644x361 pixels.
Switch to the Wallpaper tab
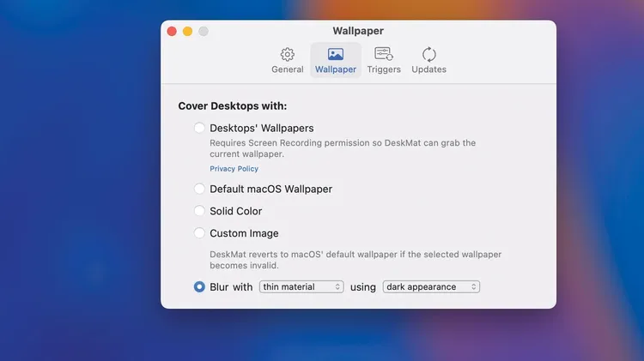point(336,60)
